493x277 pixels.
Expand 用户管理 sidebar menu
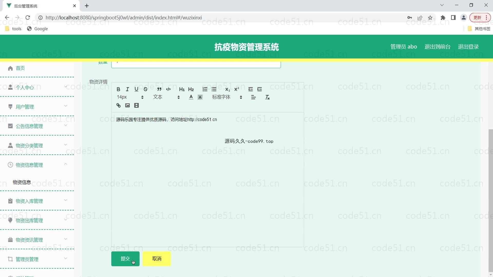pos(37,107)
